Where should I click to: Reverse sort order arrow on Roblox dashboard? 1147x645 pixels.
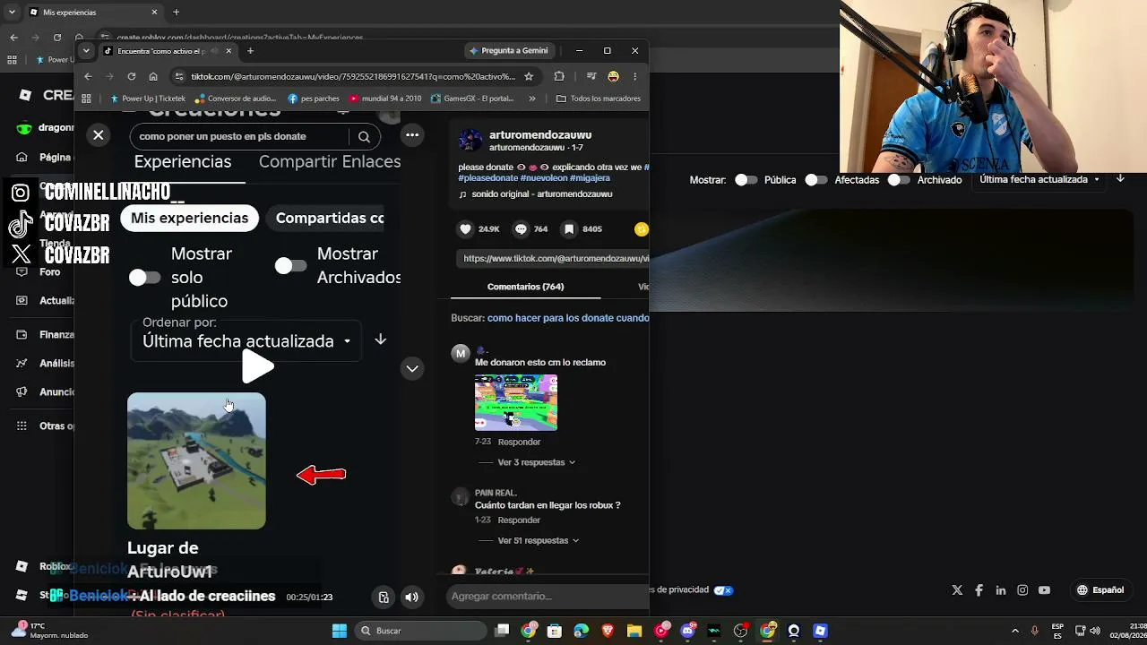pyautogui.click(x=1120, y=179)
